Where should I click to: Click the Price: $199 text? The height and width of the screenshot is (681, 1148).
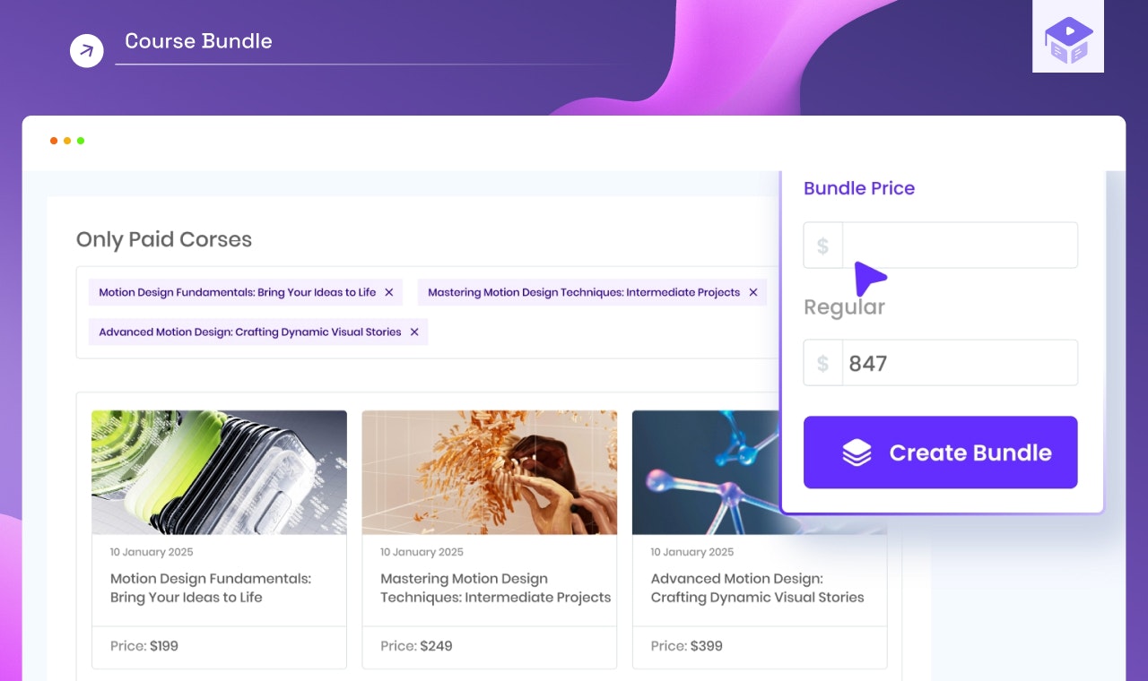(x=144, y=646)
